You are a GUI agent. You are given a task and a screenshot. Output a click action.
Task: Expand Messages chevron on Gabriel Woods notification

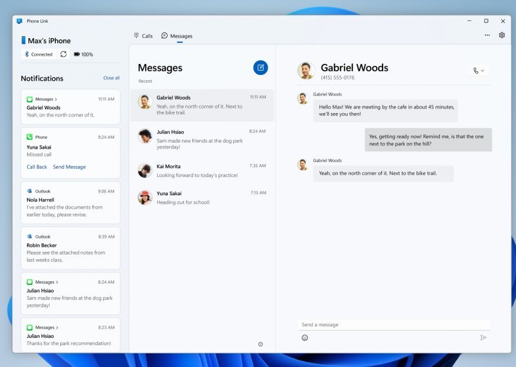[x=56, y=100]
